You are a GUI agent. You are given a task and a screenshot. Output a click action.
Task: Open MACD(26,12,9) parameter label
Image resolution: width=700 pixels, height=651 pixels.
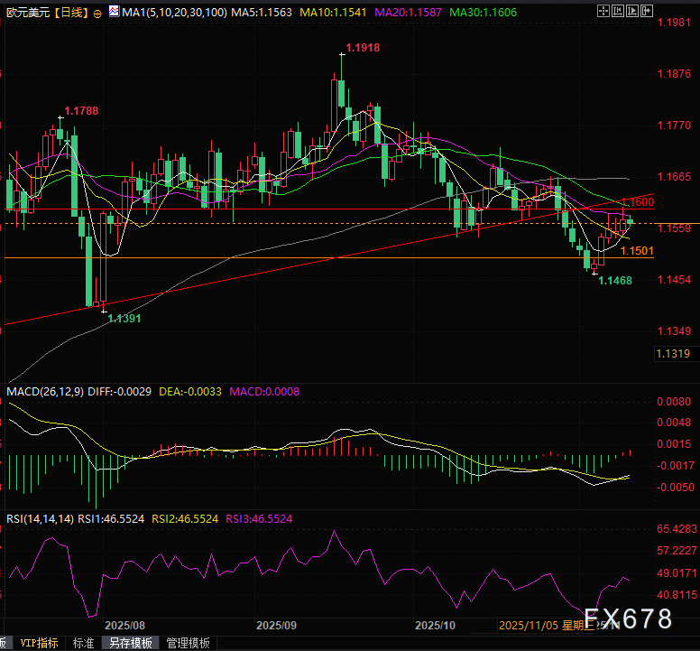(x=44, y=392)
